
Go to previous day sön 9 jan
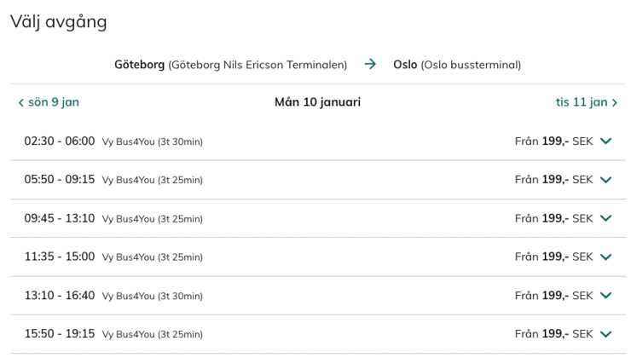pyautogui.click(x=53, y=102)
